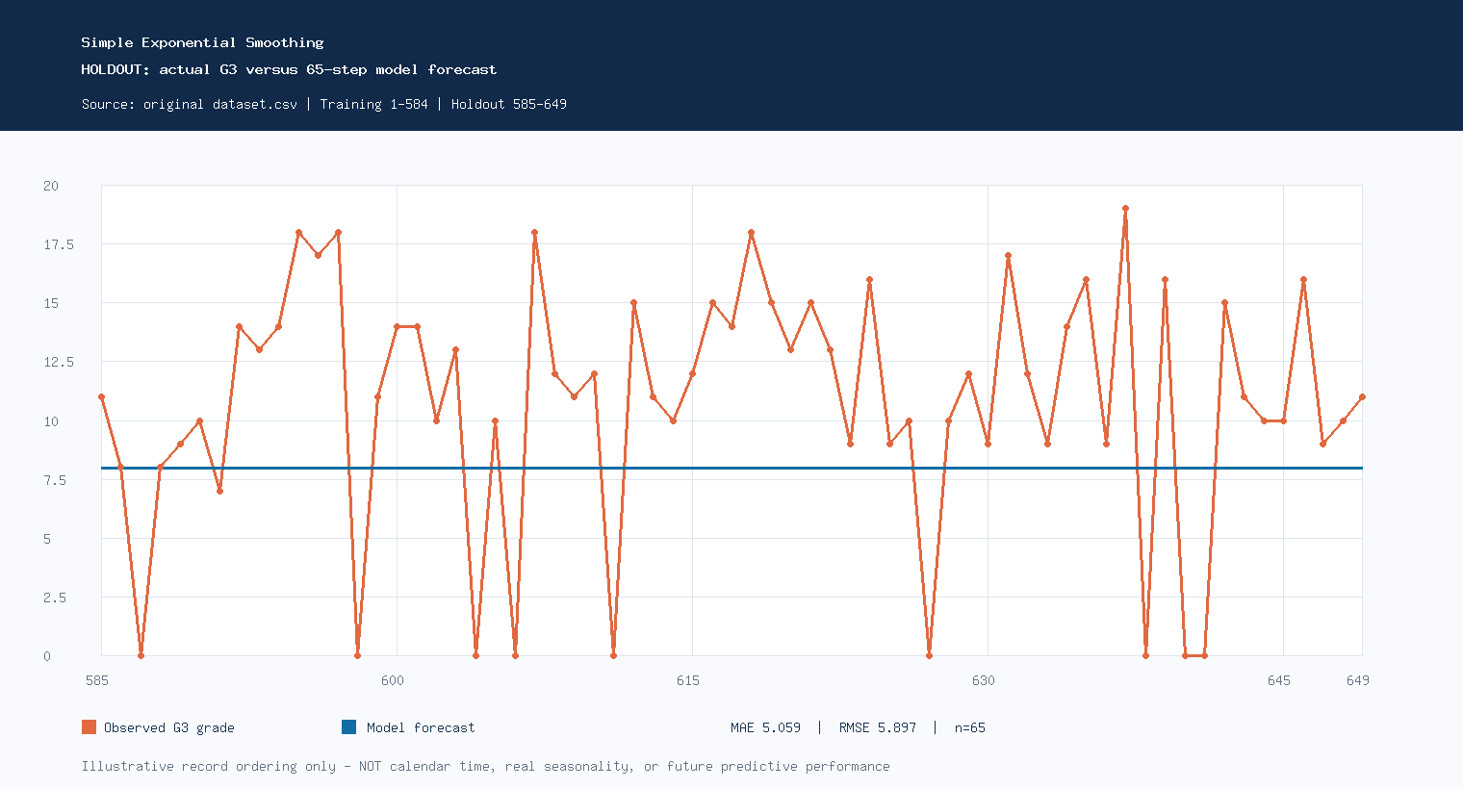Click the y-axis tick label "15"
This screenshot has height=789, width=1463.
tap(51, 303)
